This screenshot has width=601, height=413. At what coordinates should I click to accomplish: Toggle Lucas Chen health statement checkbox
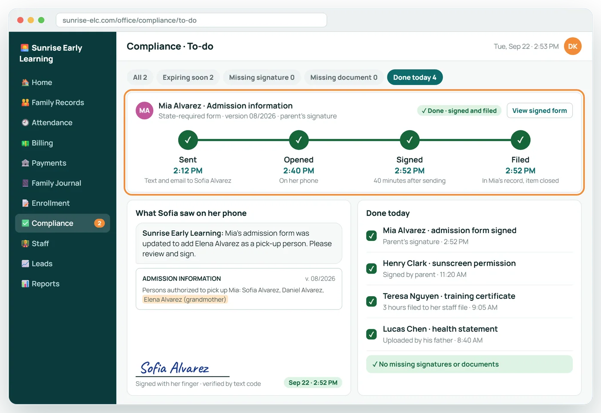(x=371, y=334)
